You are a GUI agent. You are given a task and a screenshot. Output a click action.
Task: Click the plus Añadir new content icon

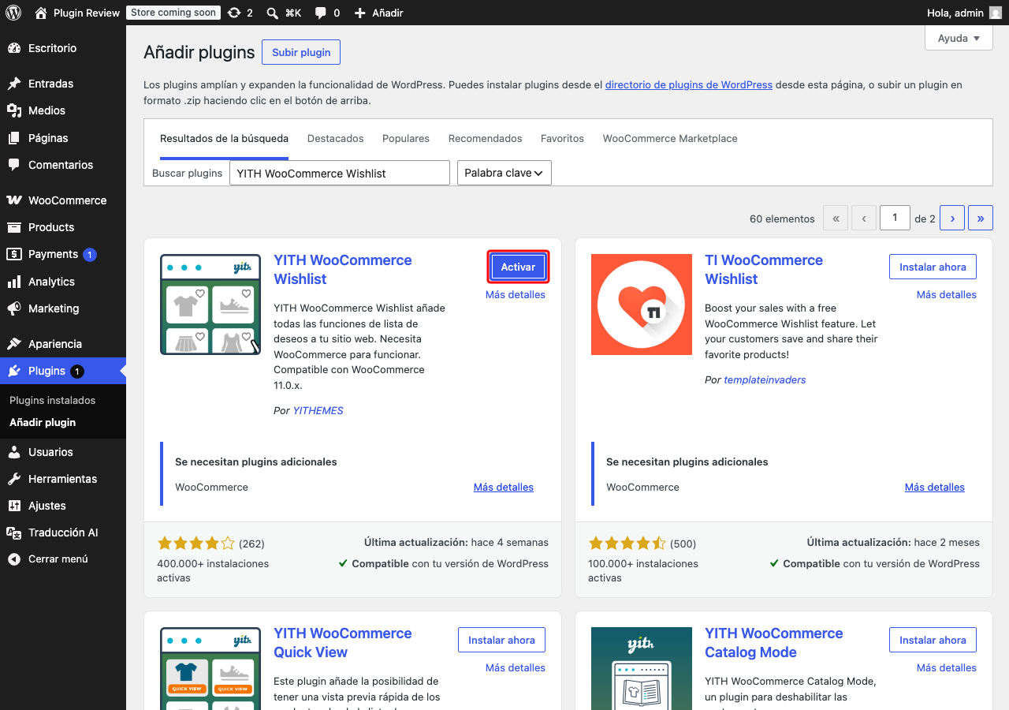[359, 13]
